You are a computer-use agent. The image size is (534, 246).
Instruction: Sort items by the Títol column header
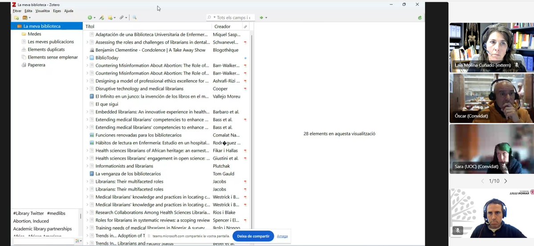point(147,26)
